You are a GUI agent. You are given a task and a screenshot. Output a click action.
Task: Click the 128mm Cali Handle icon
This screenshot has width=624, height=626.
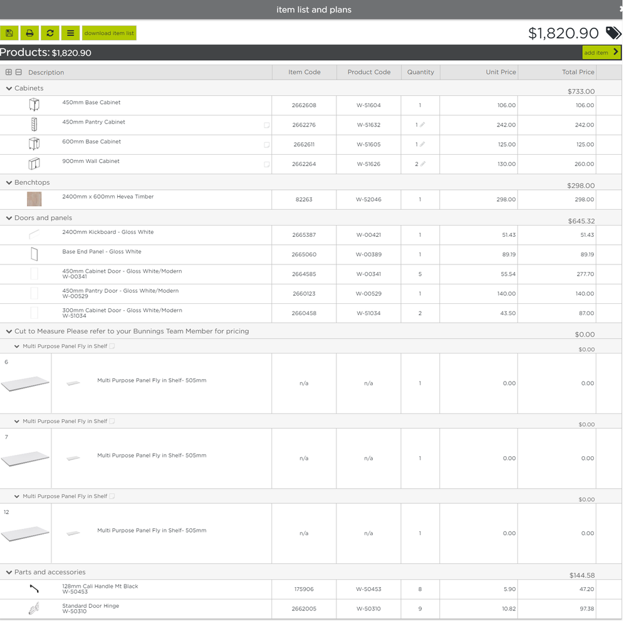[x=34, y=589]
